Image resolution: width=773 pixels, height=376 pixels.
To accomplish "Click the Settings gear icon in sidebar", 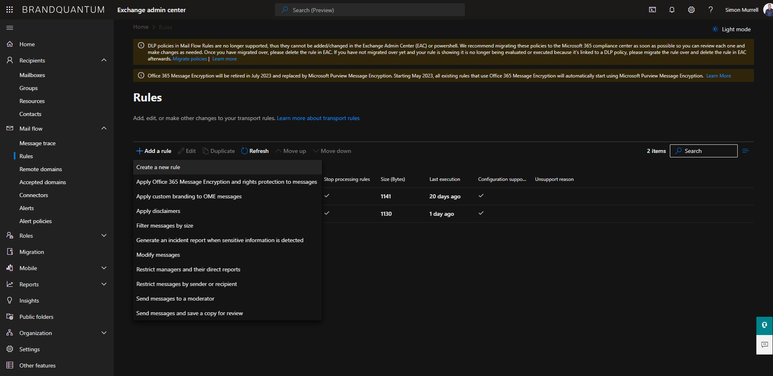I will click(x=10, y=349).
